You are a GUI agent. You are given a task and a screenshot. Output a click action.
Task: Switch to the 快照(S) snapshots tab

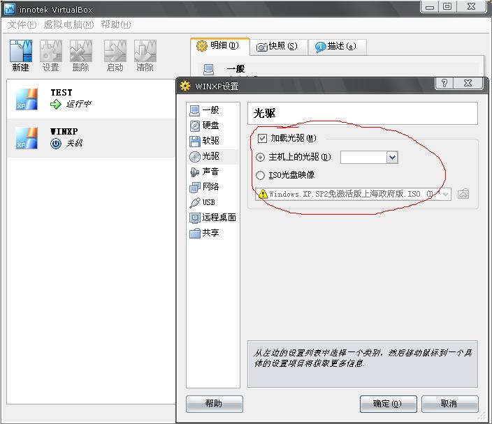tap(277, 47)
